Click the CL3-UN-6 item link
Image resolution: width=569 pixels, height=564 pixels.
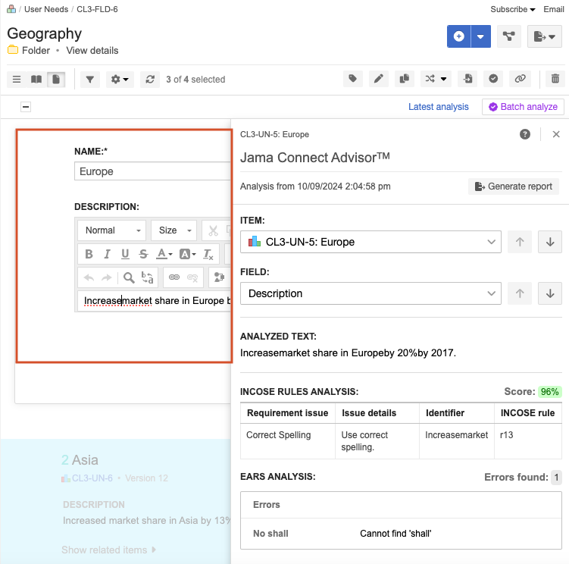point(92,478)
